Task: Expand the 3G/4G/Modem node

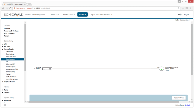Action: 2,82
